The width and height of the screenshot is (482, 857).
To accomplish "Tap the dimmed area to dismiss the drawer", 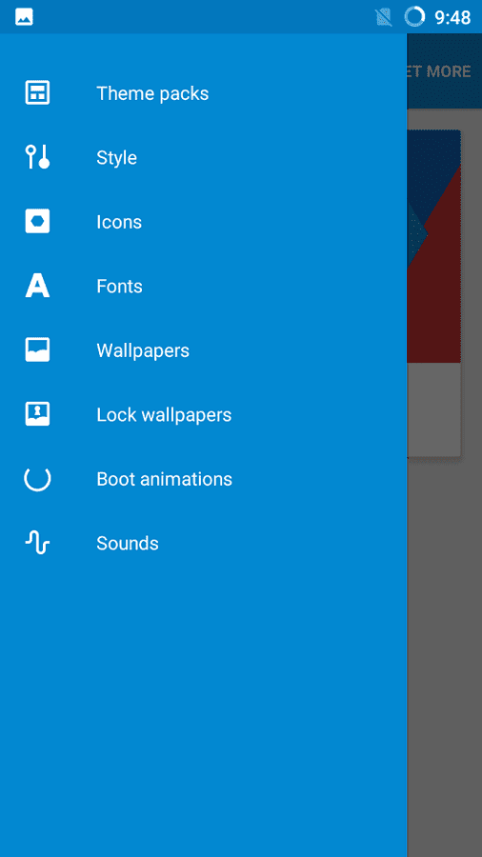I will pyautogui.click(x=444, y=656).
